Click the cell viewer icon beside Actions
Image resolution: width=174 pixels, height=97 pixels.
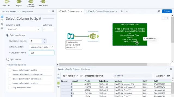(168, 76)
